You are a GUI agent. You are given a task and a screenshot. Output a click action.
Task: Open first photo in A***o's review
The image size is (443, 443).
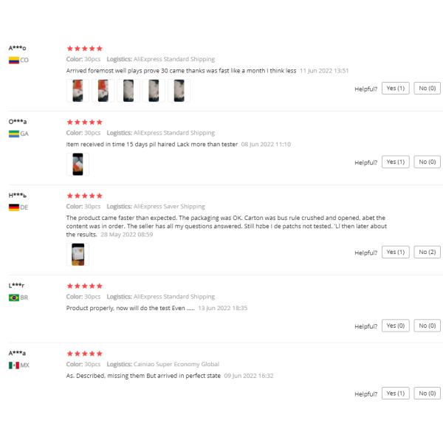78,91
